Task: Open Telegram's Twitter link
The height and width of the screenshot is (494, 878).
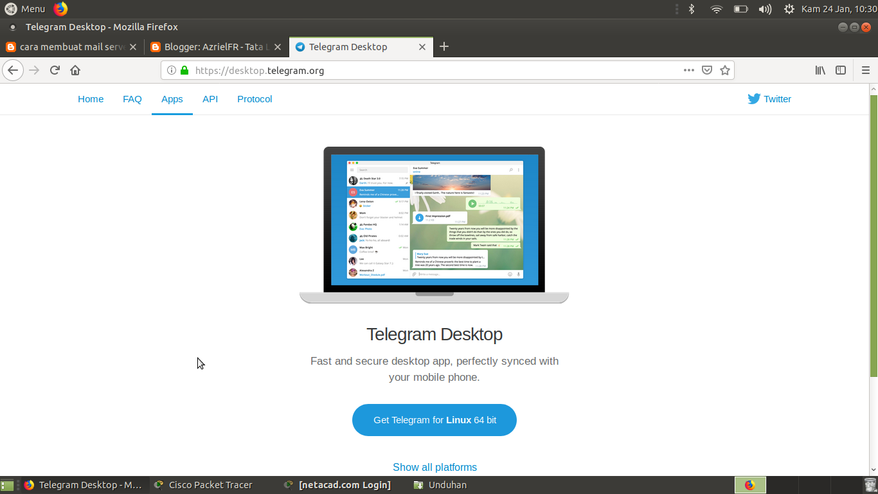Action: coord(769,99)
